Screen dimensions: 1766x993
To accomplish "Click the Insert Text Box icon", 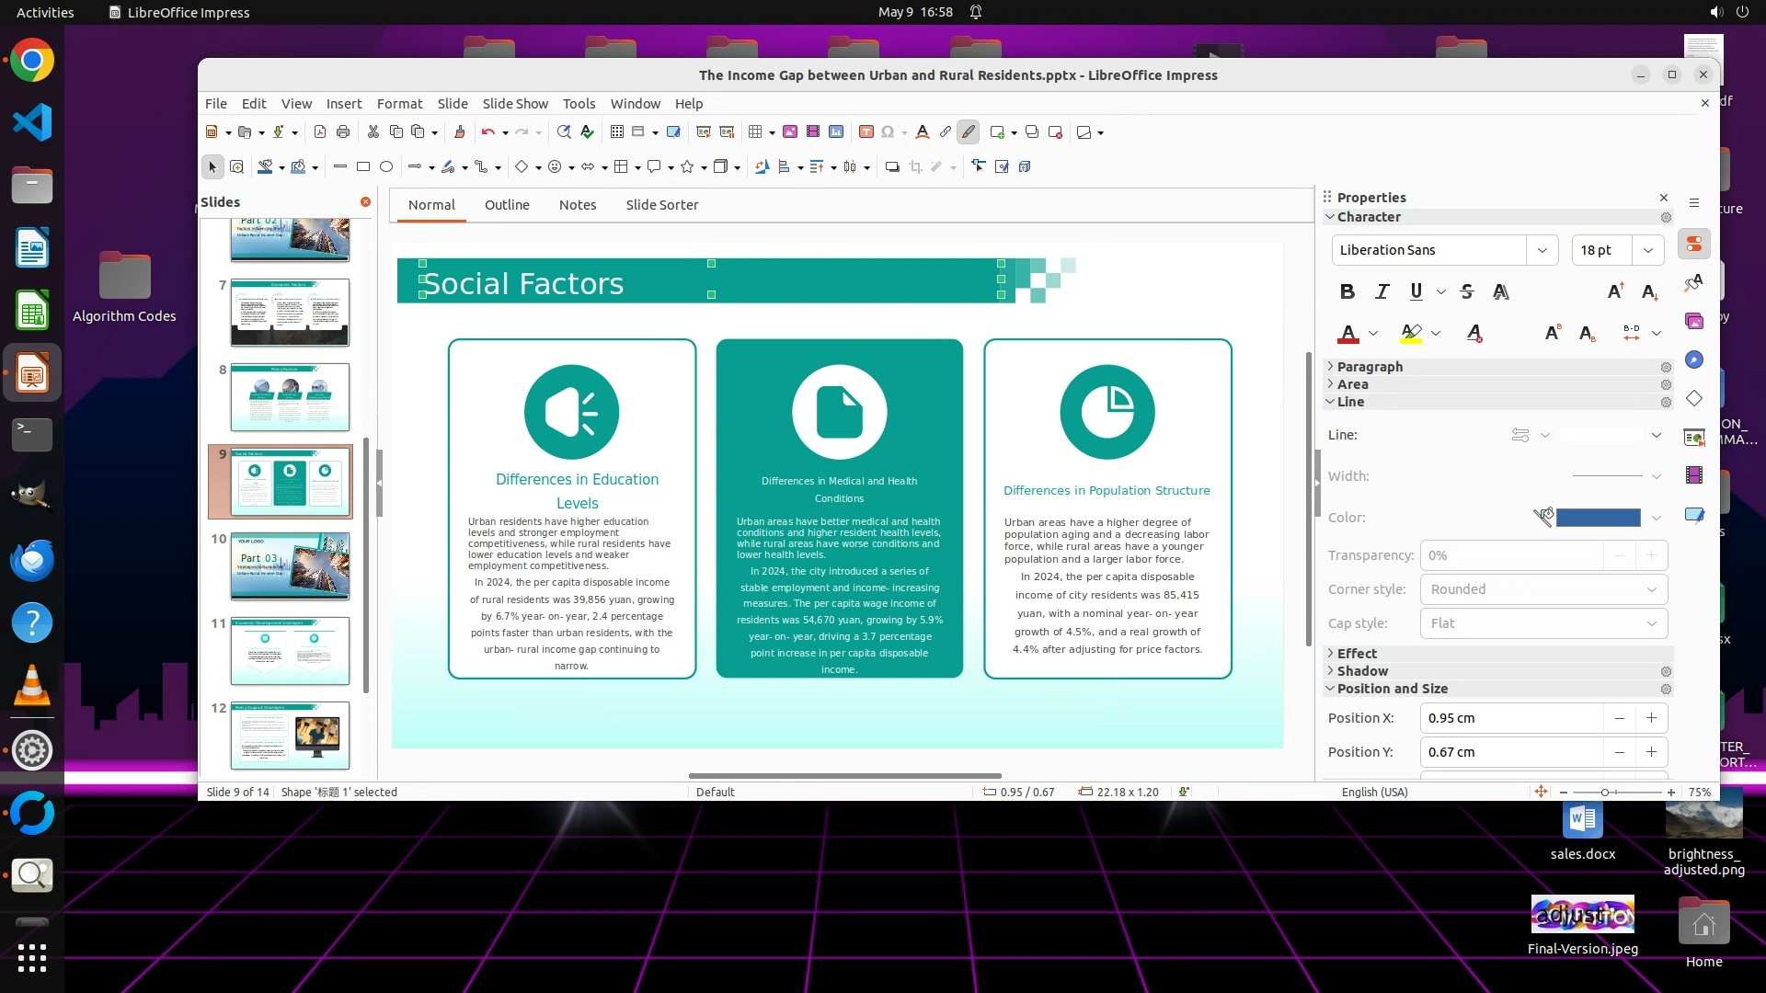I will [866, 132].
